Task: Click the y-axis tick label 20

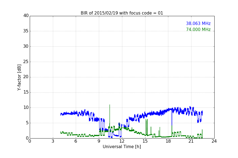Action: pyautogui.click(x=26, y=77)
